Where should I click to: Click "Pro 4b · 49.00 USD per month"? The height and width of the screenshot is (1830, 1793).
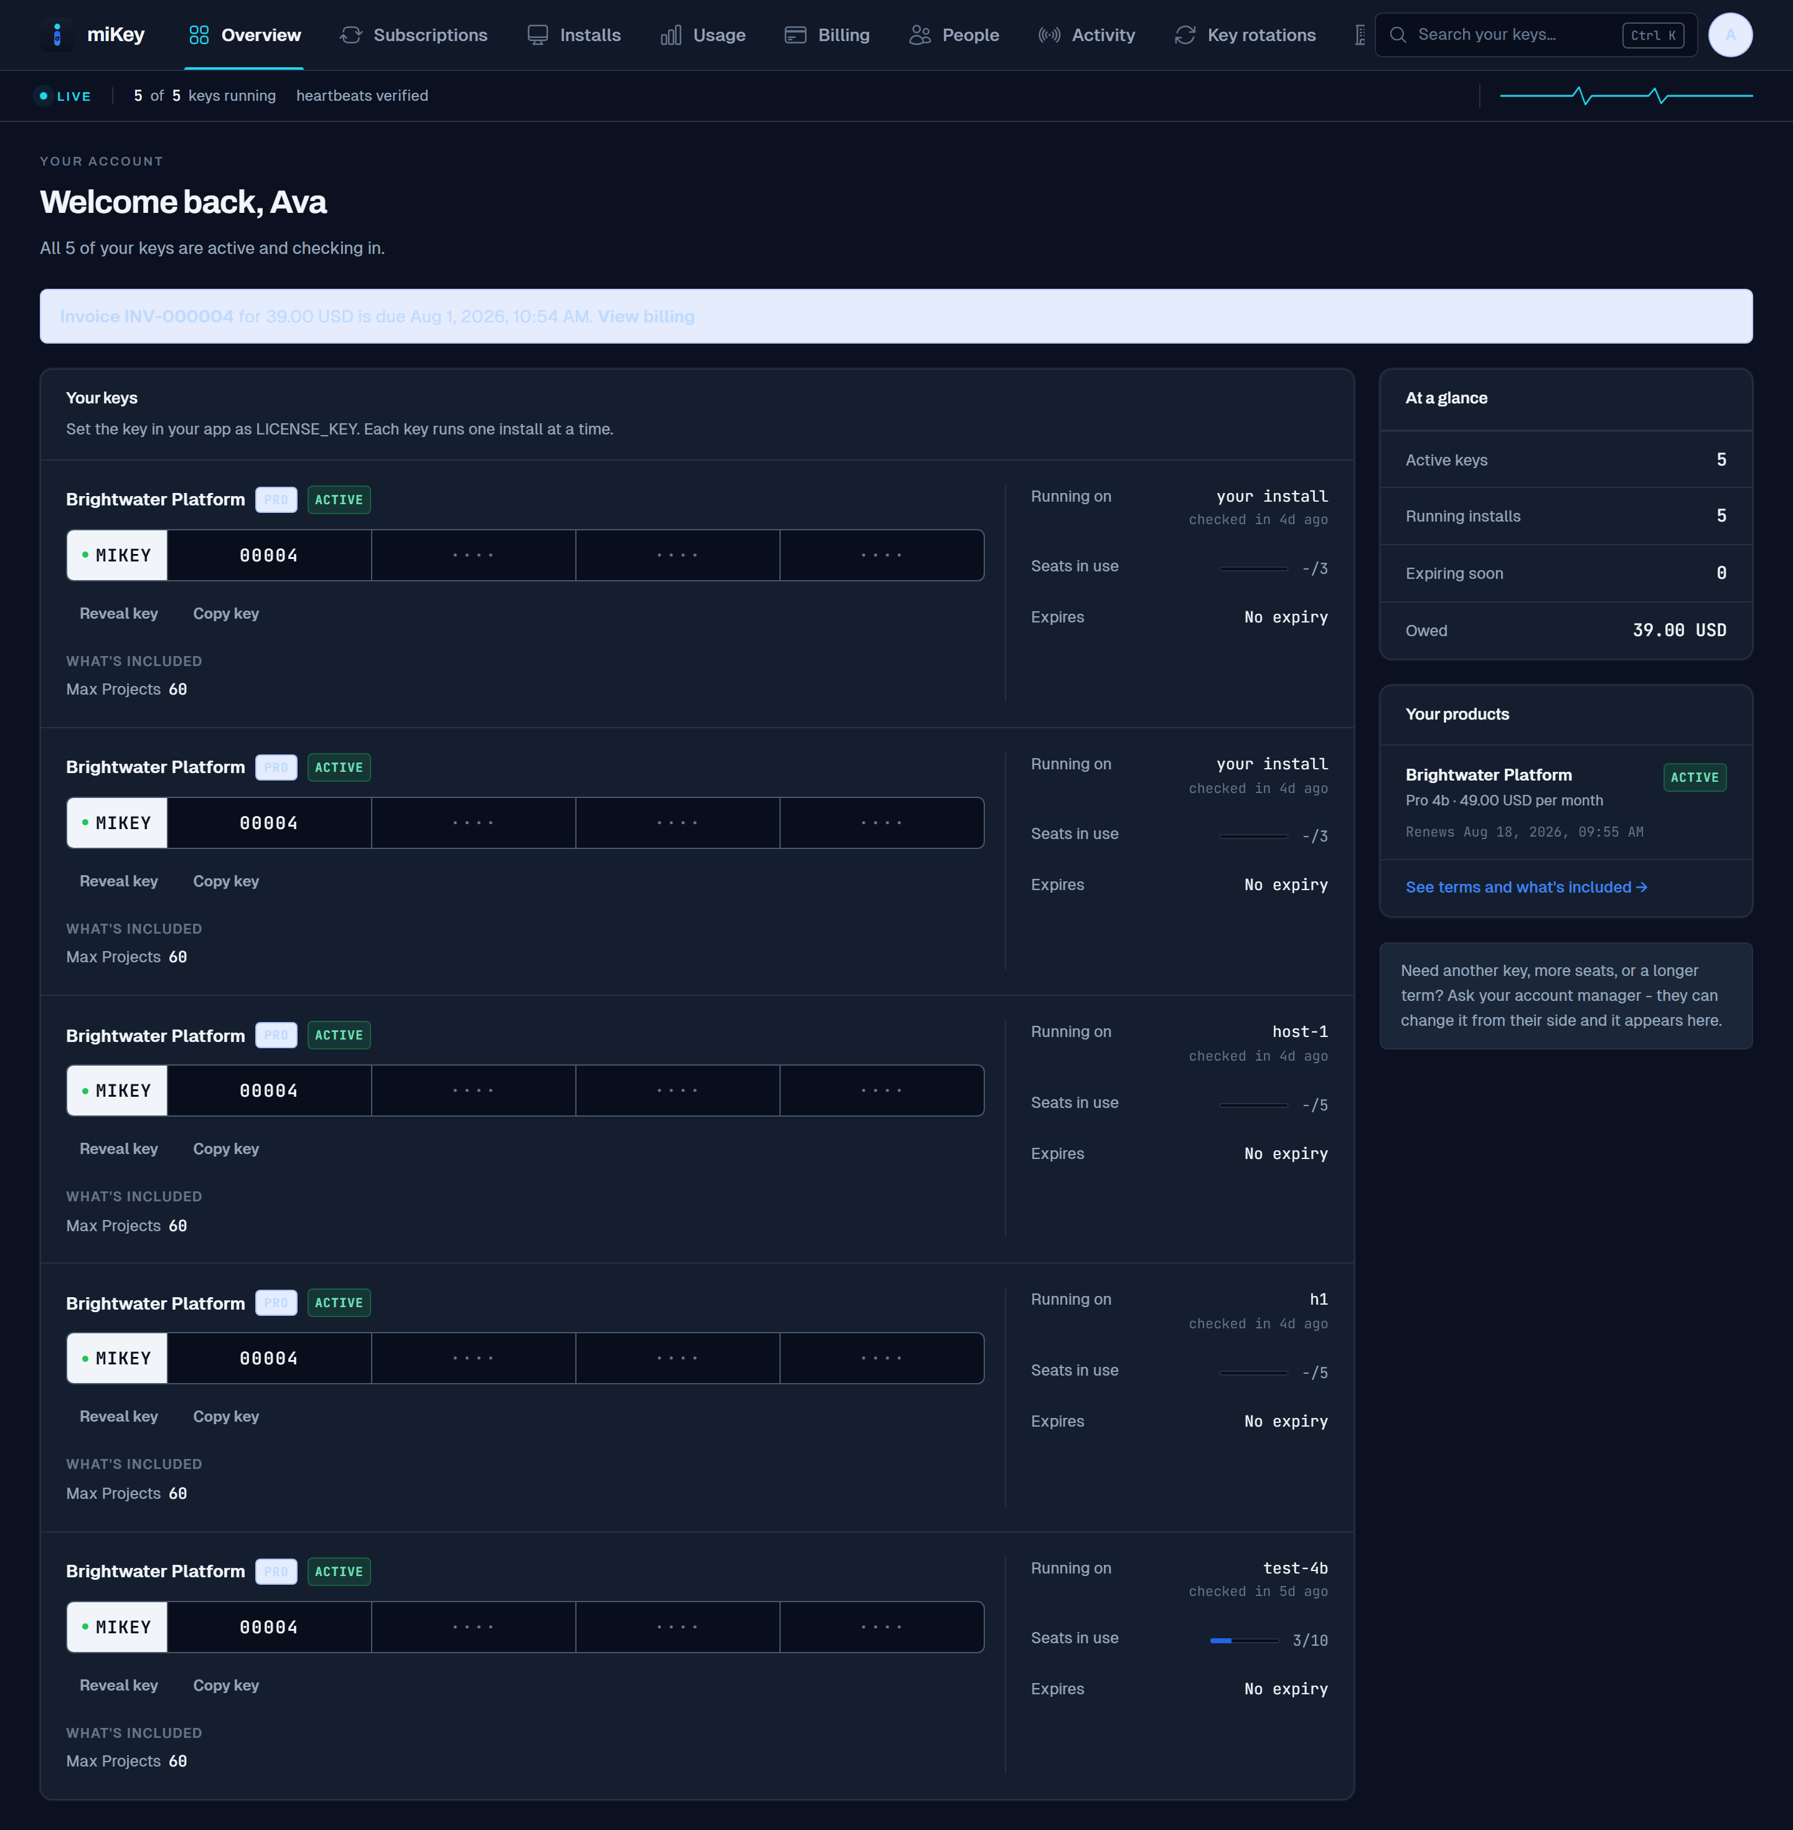[x=1504, y=800]
